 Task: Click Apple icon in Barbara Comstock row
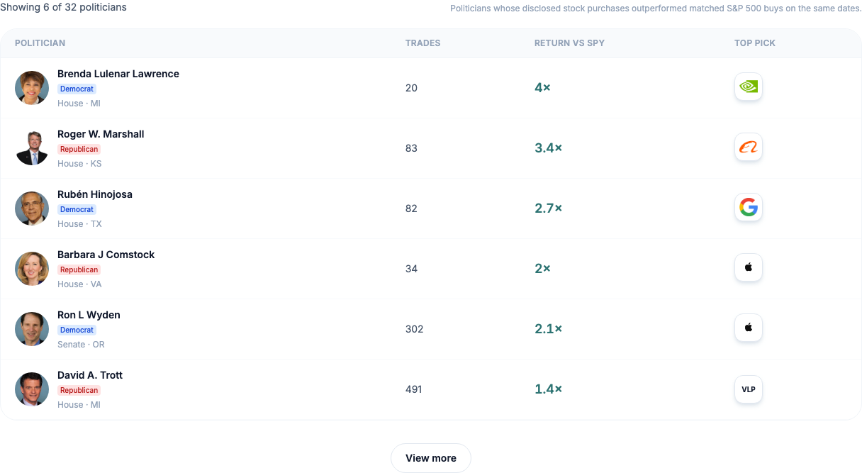click(749, 267)
